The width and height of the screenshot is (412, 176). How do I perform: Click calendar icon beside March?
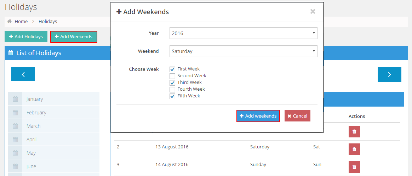click(x=15, y=126)
